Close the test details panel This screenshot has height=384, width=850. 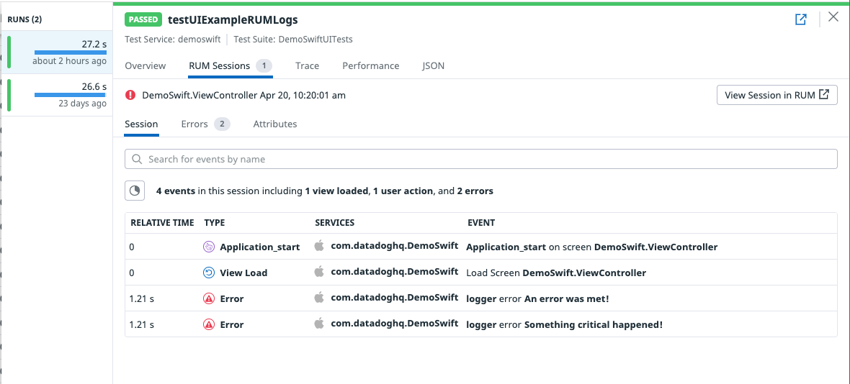point(833,17)
